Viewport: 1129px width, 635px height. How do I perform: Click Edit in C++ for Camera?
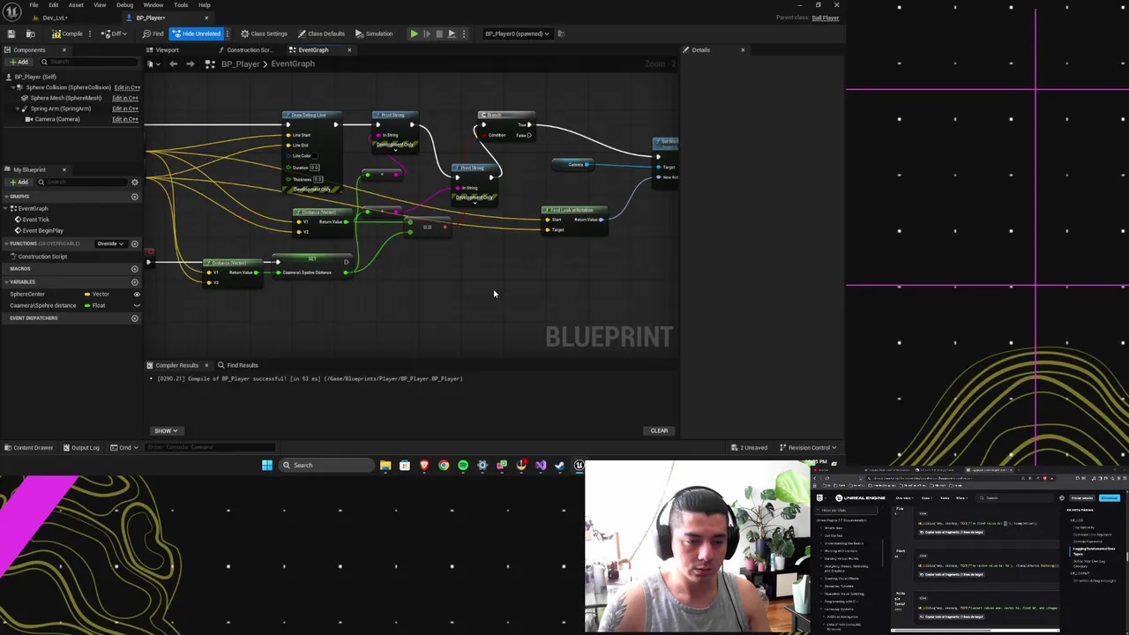point(125,119)
